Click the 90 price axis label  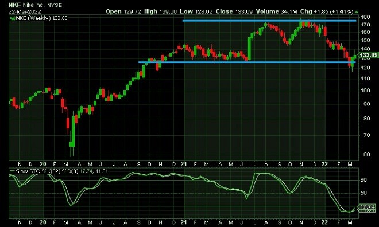pyautogui.click(x=367, y=104)
